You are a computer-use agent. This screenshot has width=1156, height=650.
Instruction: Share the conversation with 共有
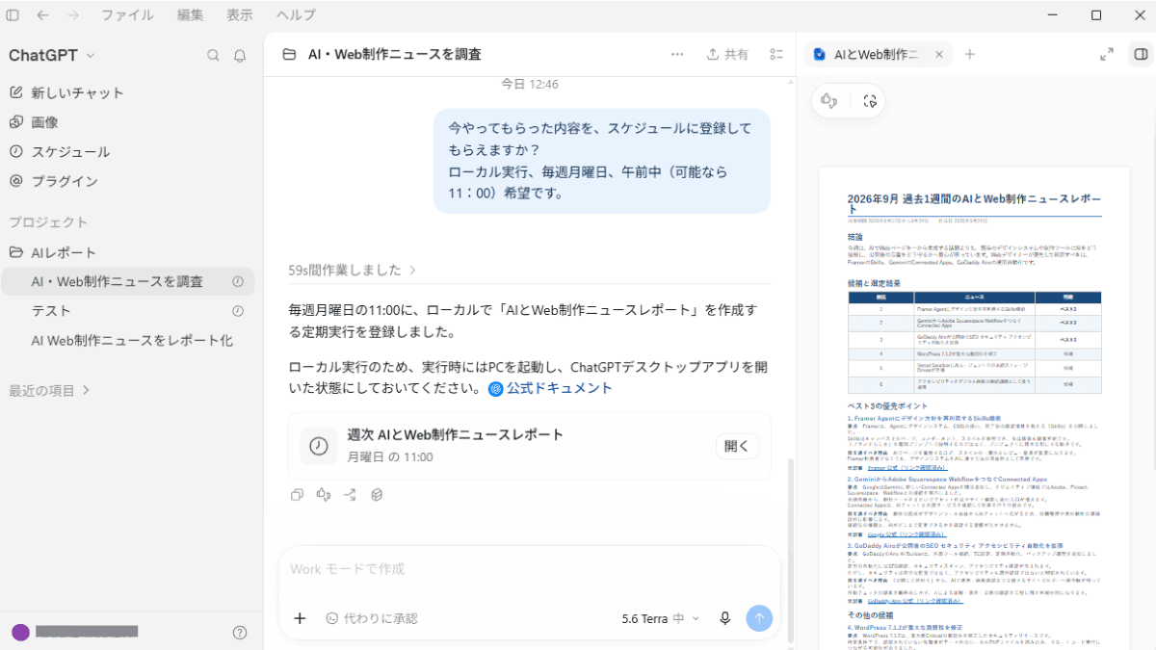(x=727, y=55)
